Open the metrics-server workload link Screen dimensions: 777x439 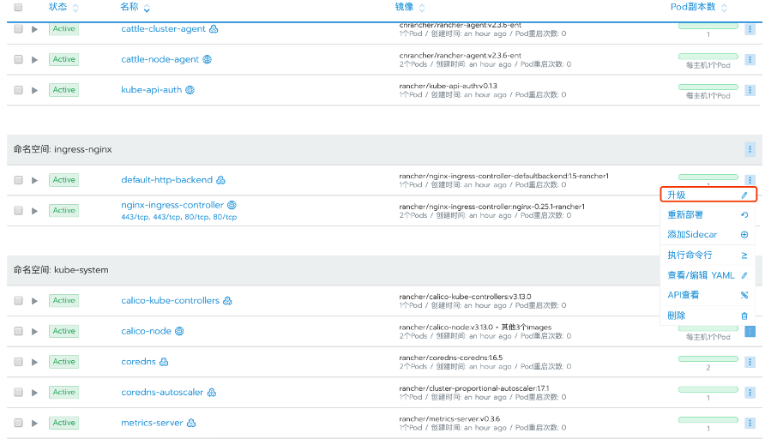tap(152, 423)
